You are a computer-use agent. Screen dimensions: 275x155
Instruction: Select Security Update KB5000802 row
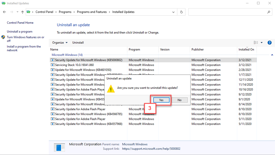(x=153, y=60)
